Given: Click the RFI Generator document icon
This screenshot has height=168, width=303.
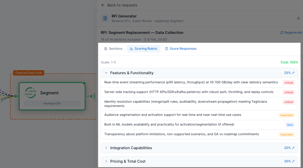Looking at the screenshot, I should pos(105,18).
